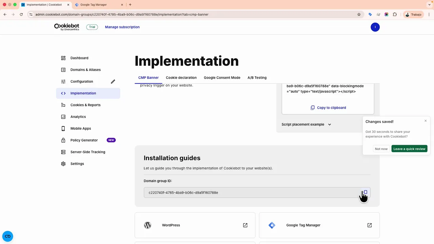Click Leave a quick review button

[409, 149]
